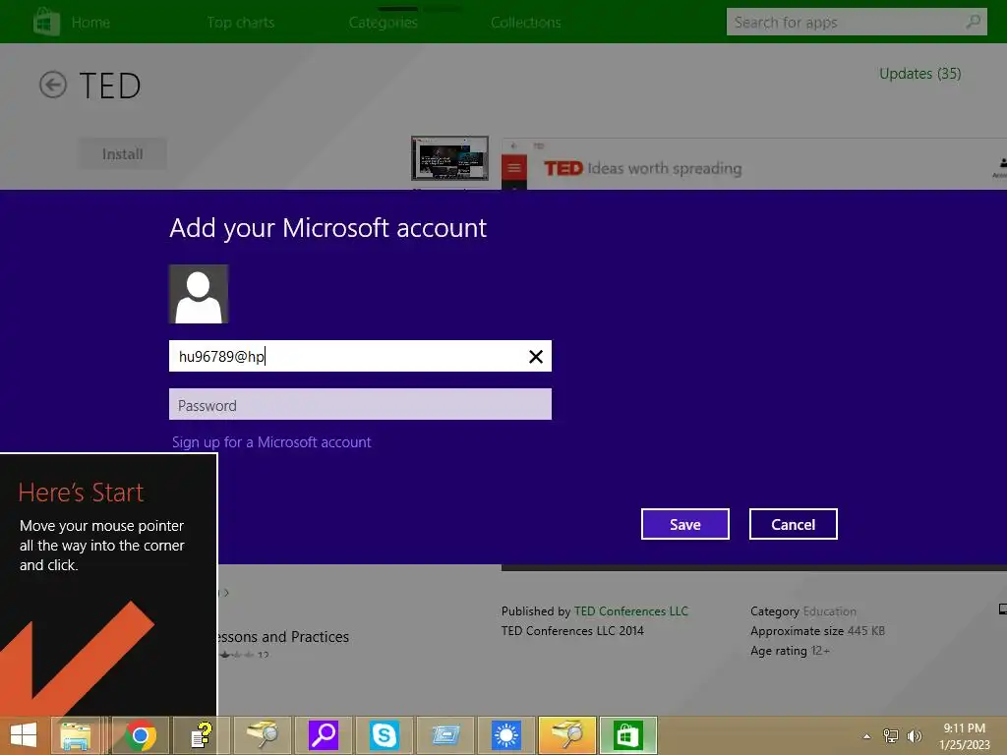Open the network tray icon

coord(890,736)
